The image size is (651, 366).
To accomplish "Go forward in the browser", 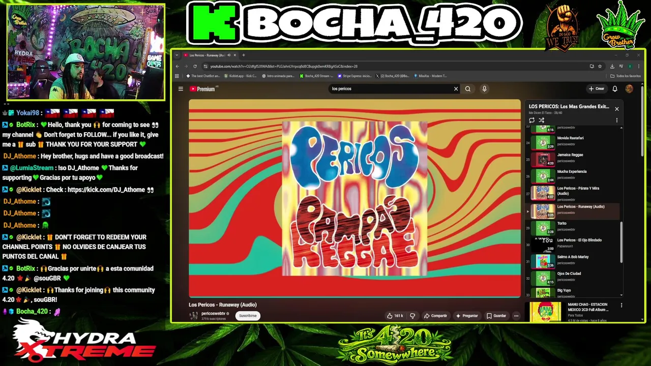I will point(186,66).
